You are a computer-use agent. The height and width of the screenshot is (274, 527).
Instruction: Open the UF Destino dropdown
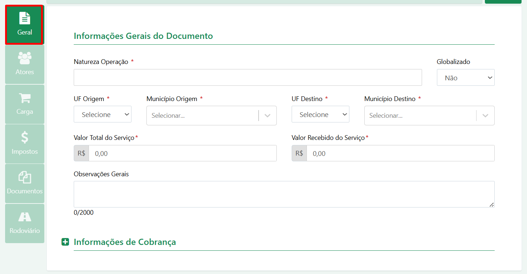click(320, 114)
